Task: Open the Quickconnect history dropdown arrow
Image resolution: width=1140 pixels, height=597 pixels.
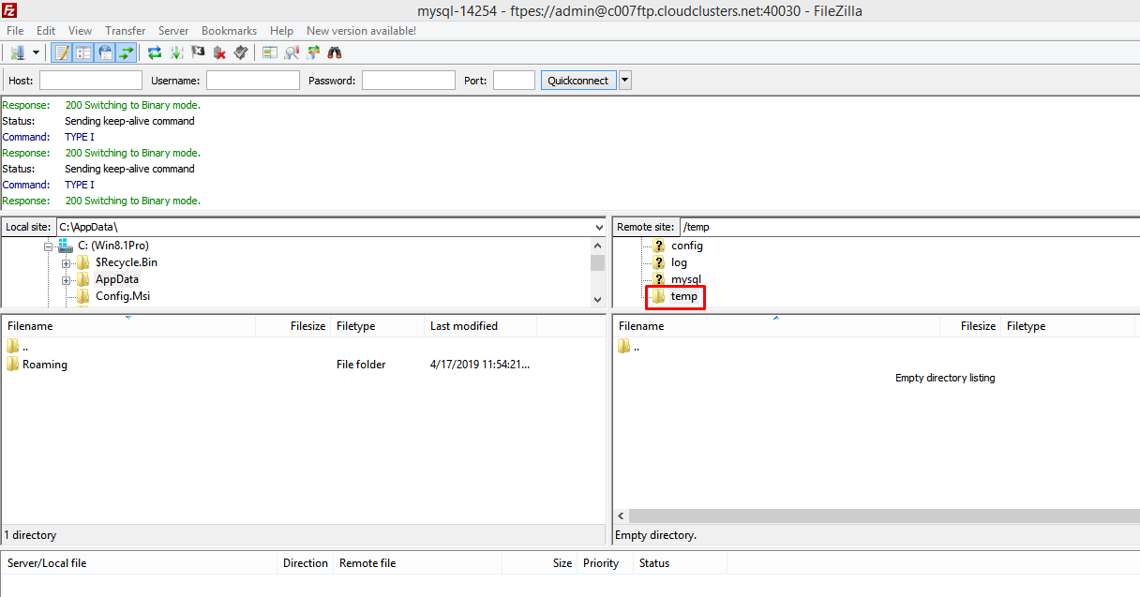Action: (x=625, y=81)
